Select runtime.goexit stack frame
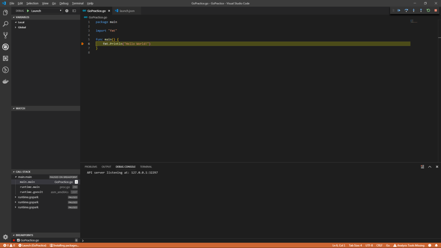This screenshot has width=441, height=248. click(x=46, y=192)
